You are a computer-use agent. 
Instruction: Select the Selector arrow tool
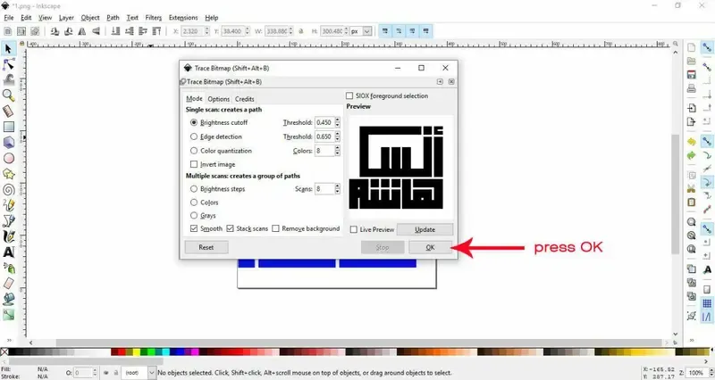[9, 48]
